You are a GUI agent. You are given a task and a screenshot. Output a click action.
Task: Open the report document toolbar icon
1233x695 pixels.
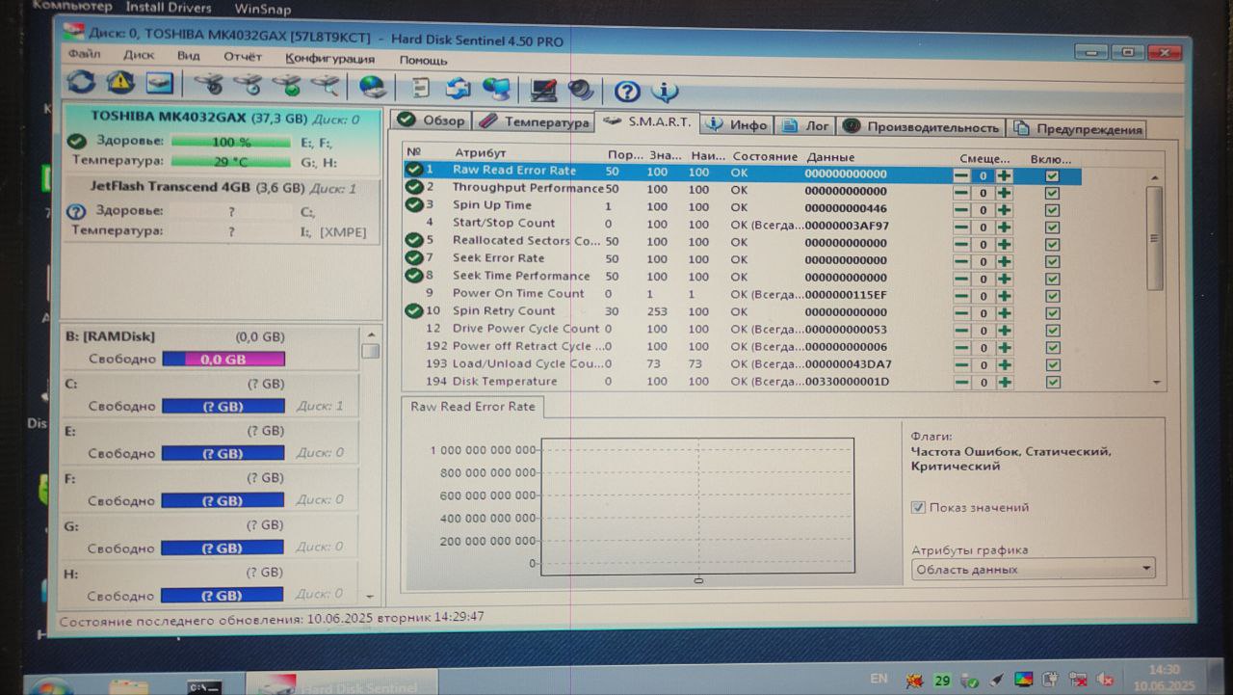pos(421,88)
